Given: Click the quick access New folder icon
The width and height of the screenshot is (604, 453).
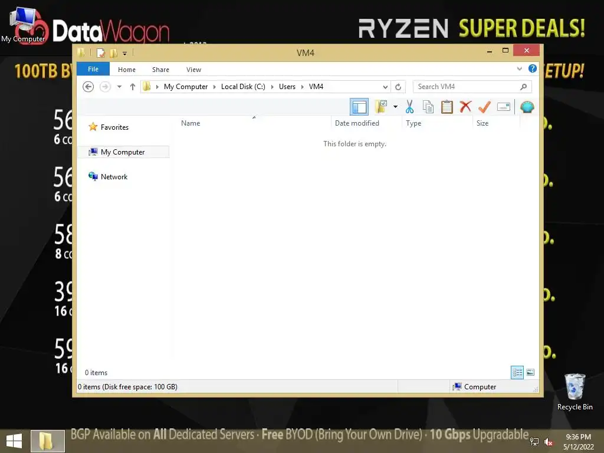Looking at the screenshot, I should click(x=113, y=52).
